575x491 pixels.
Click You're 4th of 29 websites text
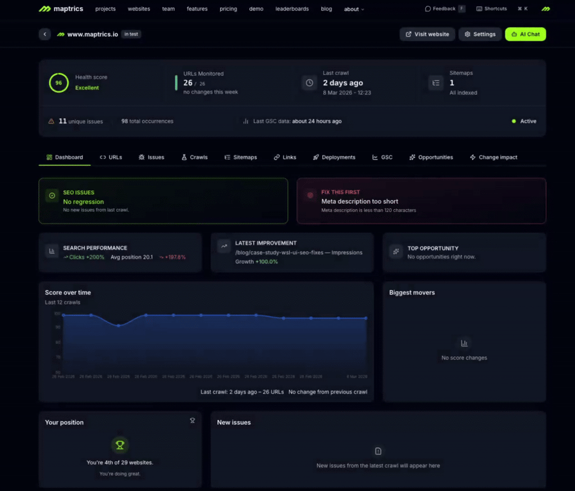(x=120, y=462)
